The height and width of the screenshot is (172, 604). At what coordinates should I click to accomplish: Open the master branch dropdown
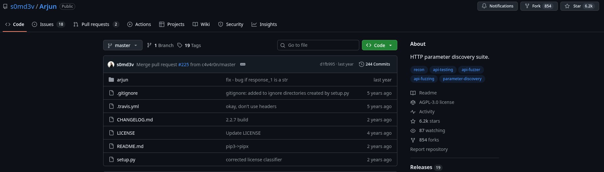(x=123, y=45)
